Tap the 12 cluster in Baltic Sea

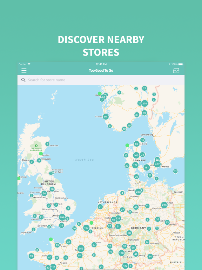(175, 171)
